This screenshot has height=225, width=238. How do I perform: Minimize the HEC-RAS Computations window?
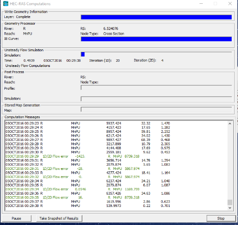(x=201, y=3)
